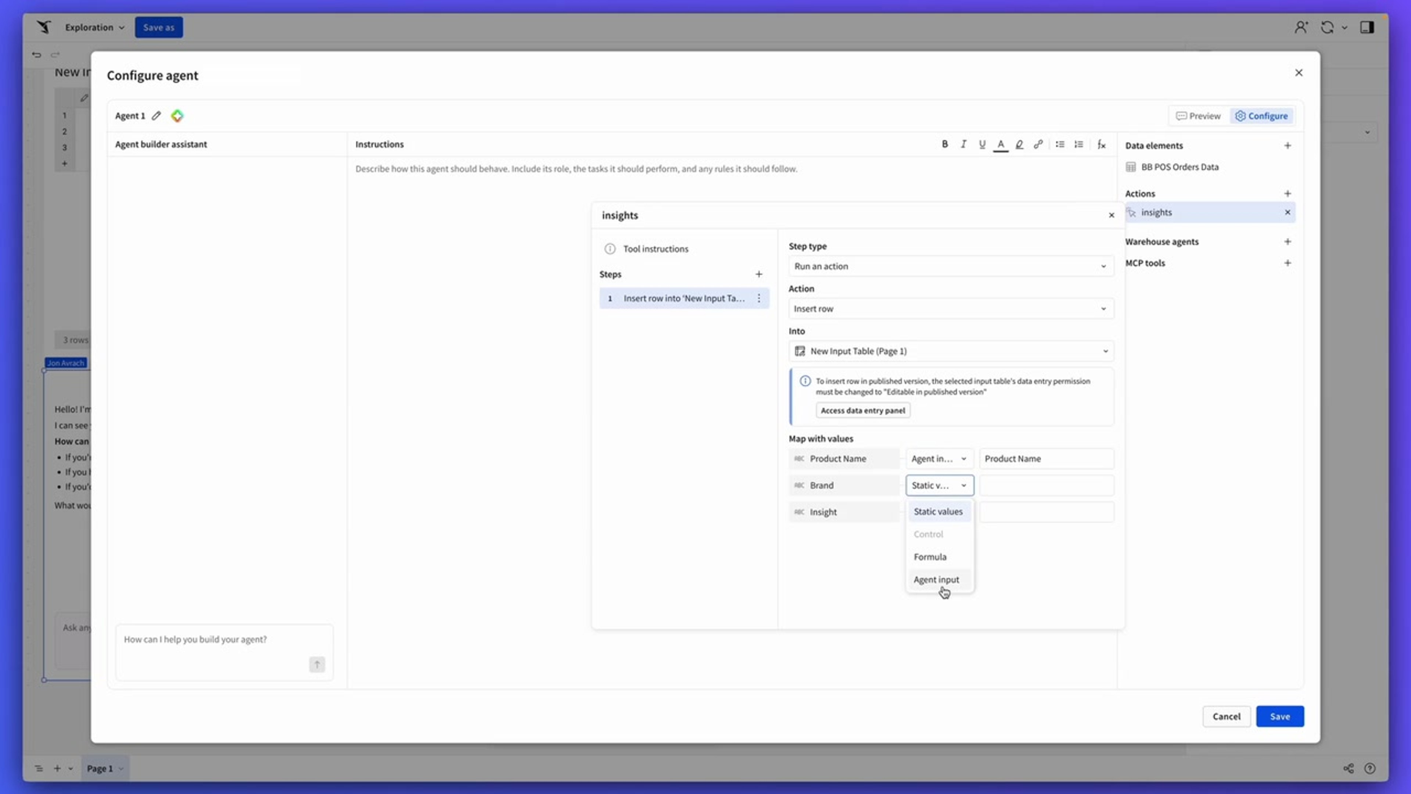The width and height of the screenshot is (1411, 794).
Task: Expand the Exploration menu
Action: [95, 27]
